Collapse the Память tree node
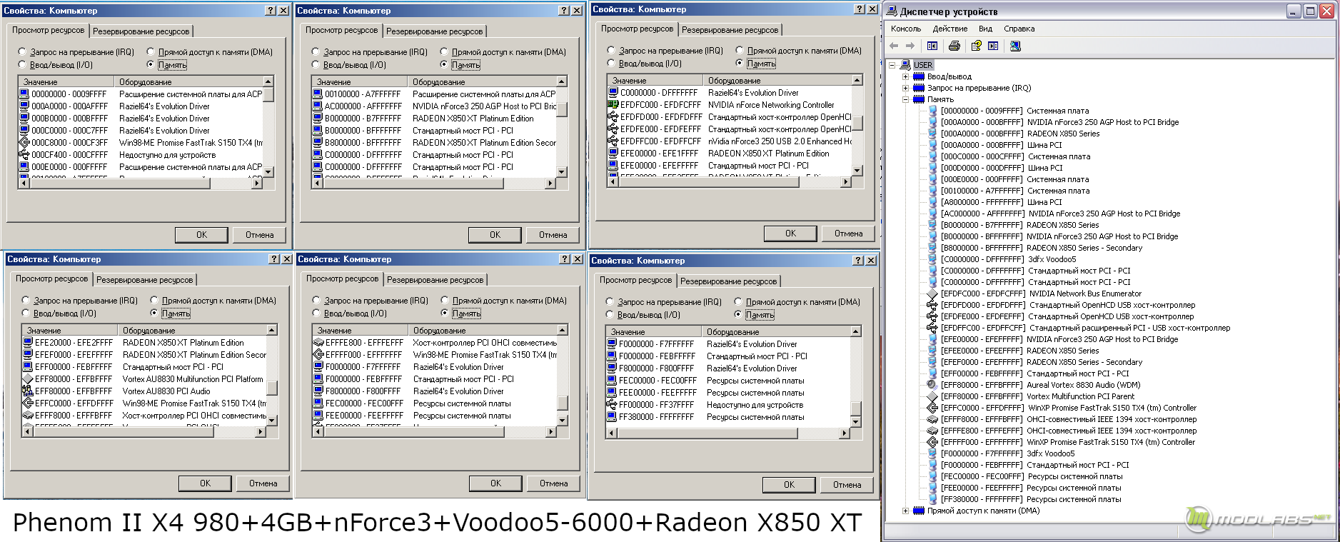Viewport: 1340px width, 542px height. tap(905, 99)
